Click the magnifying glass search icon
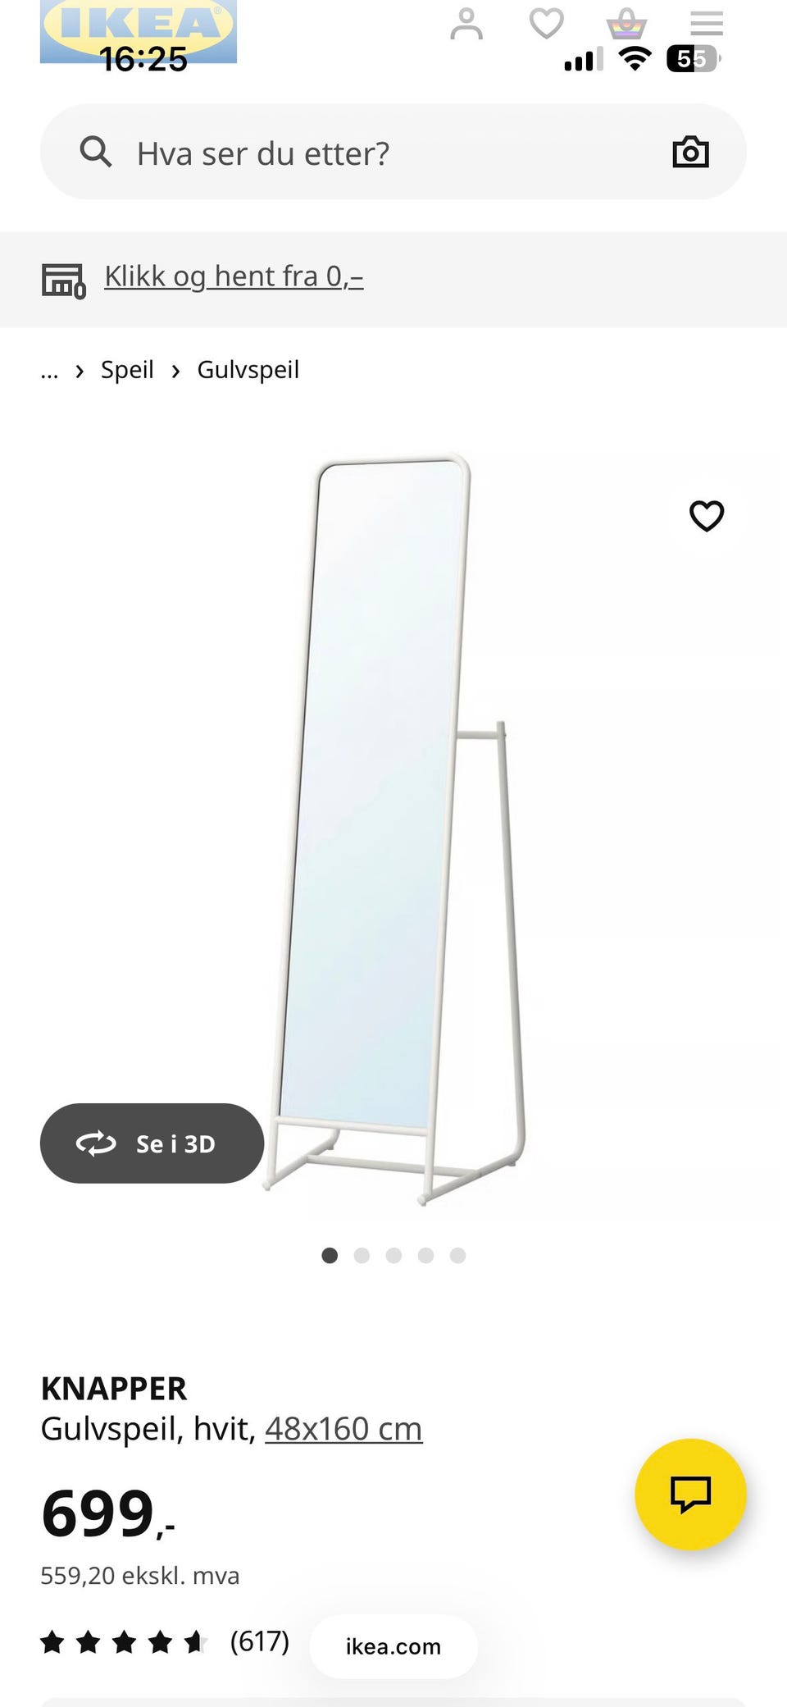Screen dimensions: 787x1707 coord(95,153)
